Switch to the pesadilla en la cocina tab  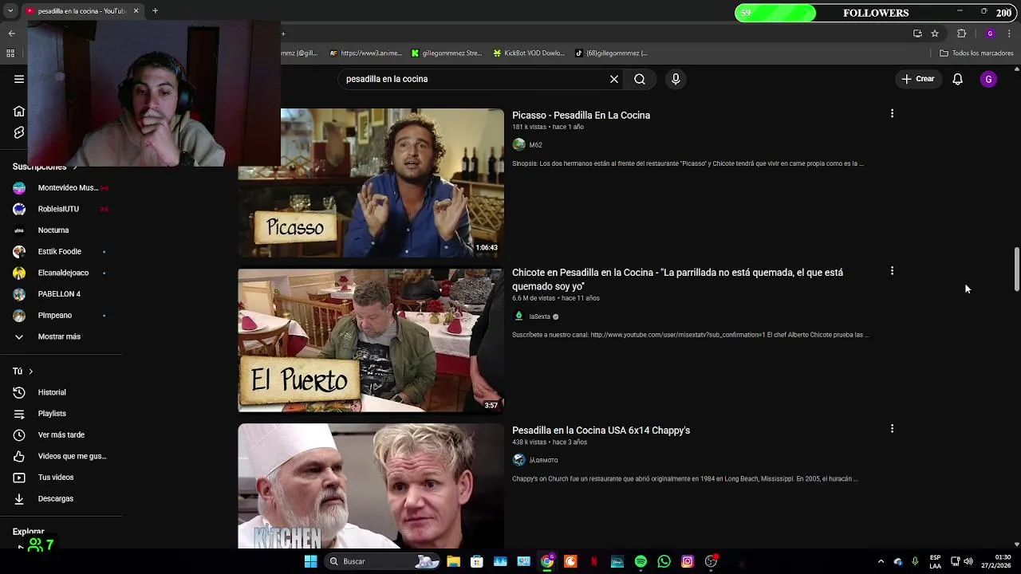pyautogui.click(x=81, y=10)
